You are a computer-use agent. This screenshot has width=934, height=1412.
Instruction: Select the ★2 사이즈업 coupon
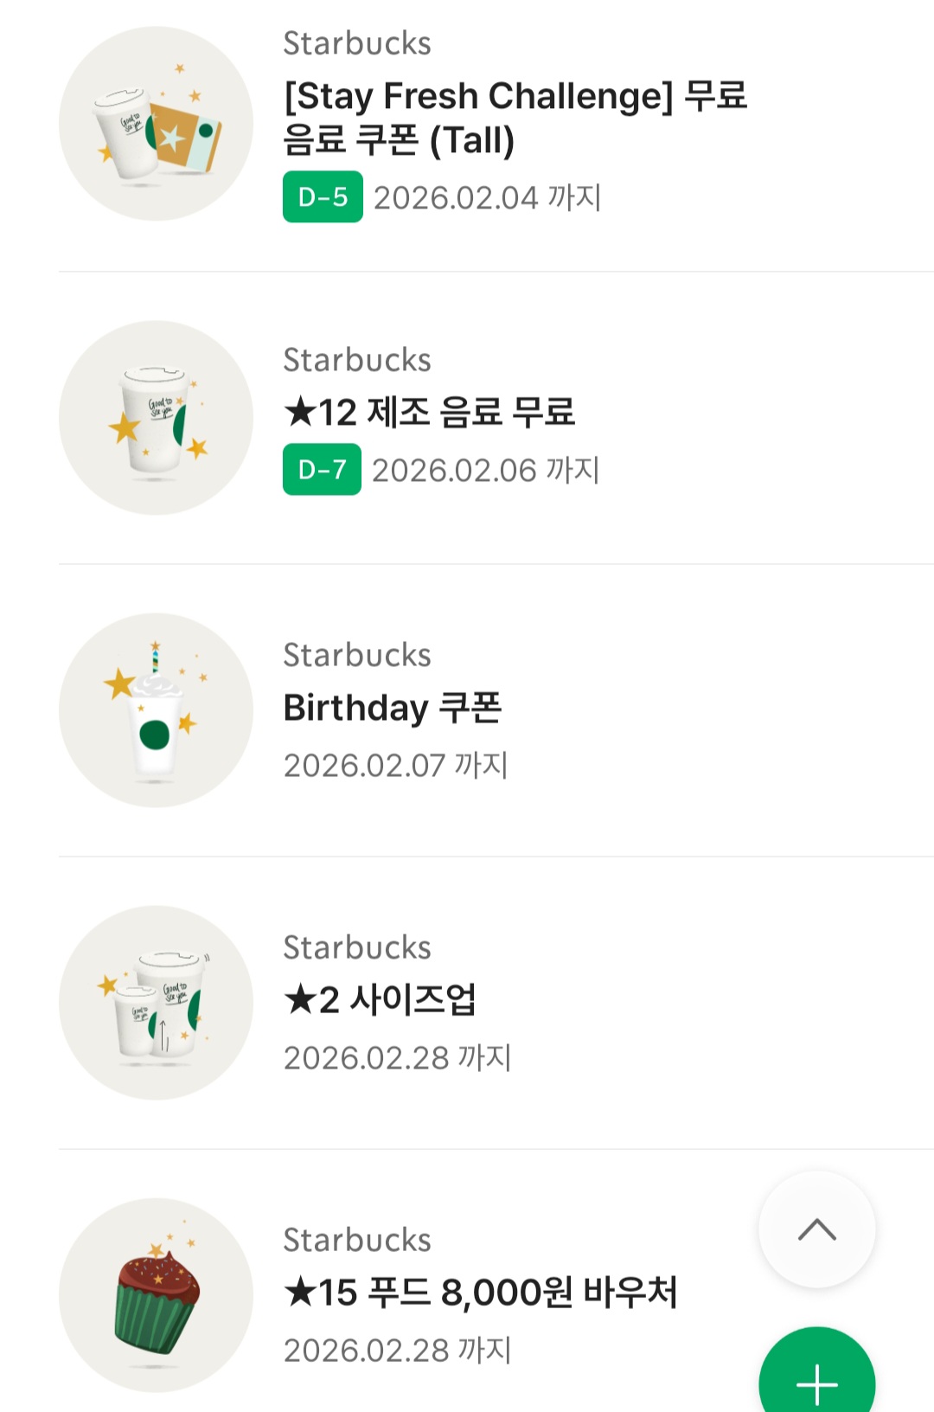click(x=381, y=1000)
